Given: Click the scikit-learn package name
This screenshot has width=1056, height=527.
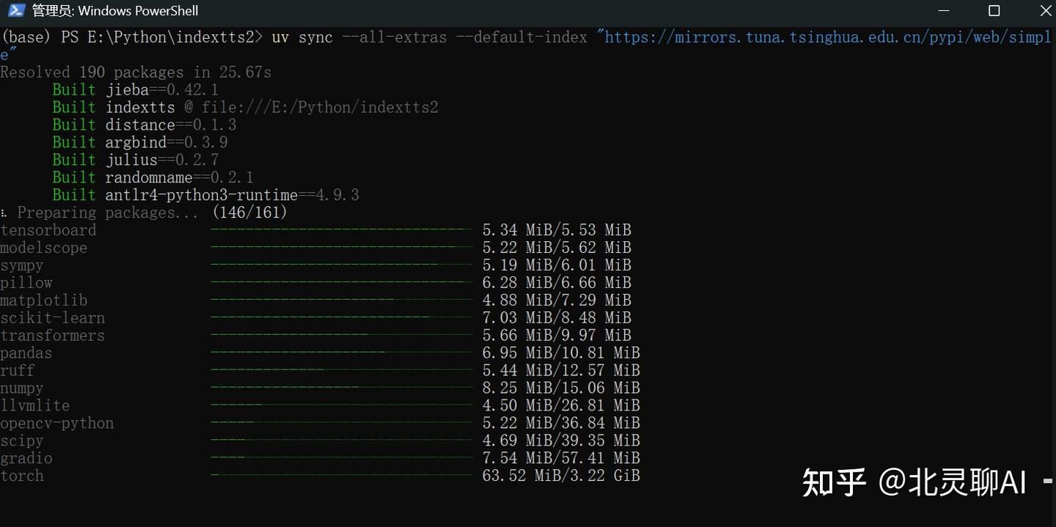Looking at the screenshot, I should pos(52,317).
